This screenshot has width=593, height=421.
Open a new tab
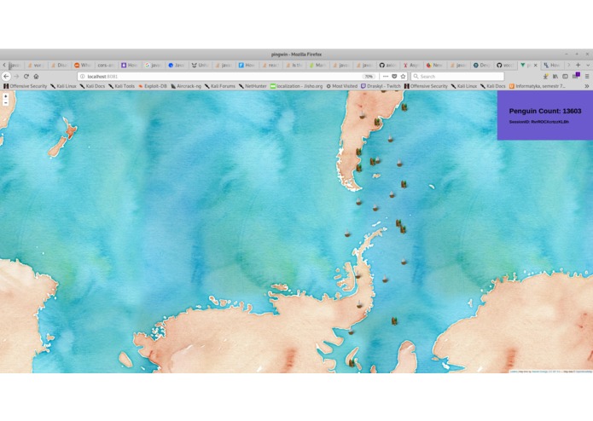click(x=578, y=65)
